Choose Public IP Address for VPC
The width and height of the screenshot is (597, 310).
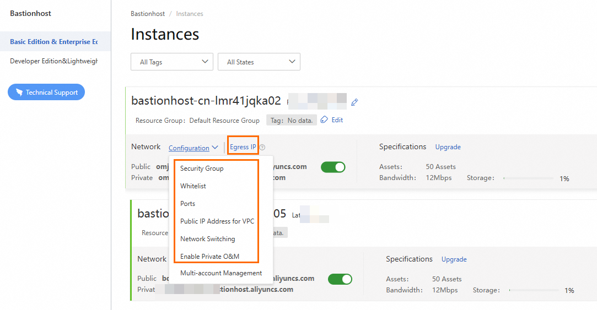217,221
